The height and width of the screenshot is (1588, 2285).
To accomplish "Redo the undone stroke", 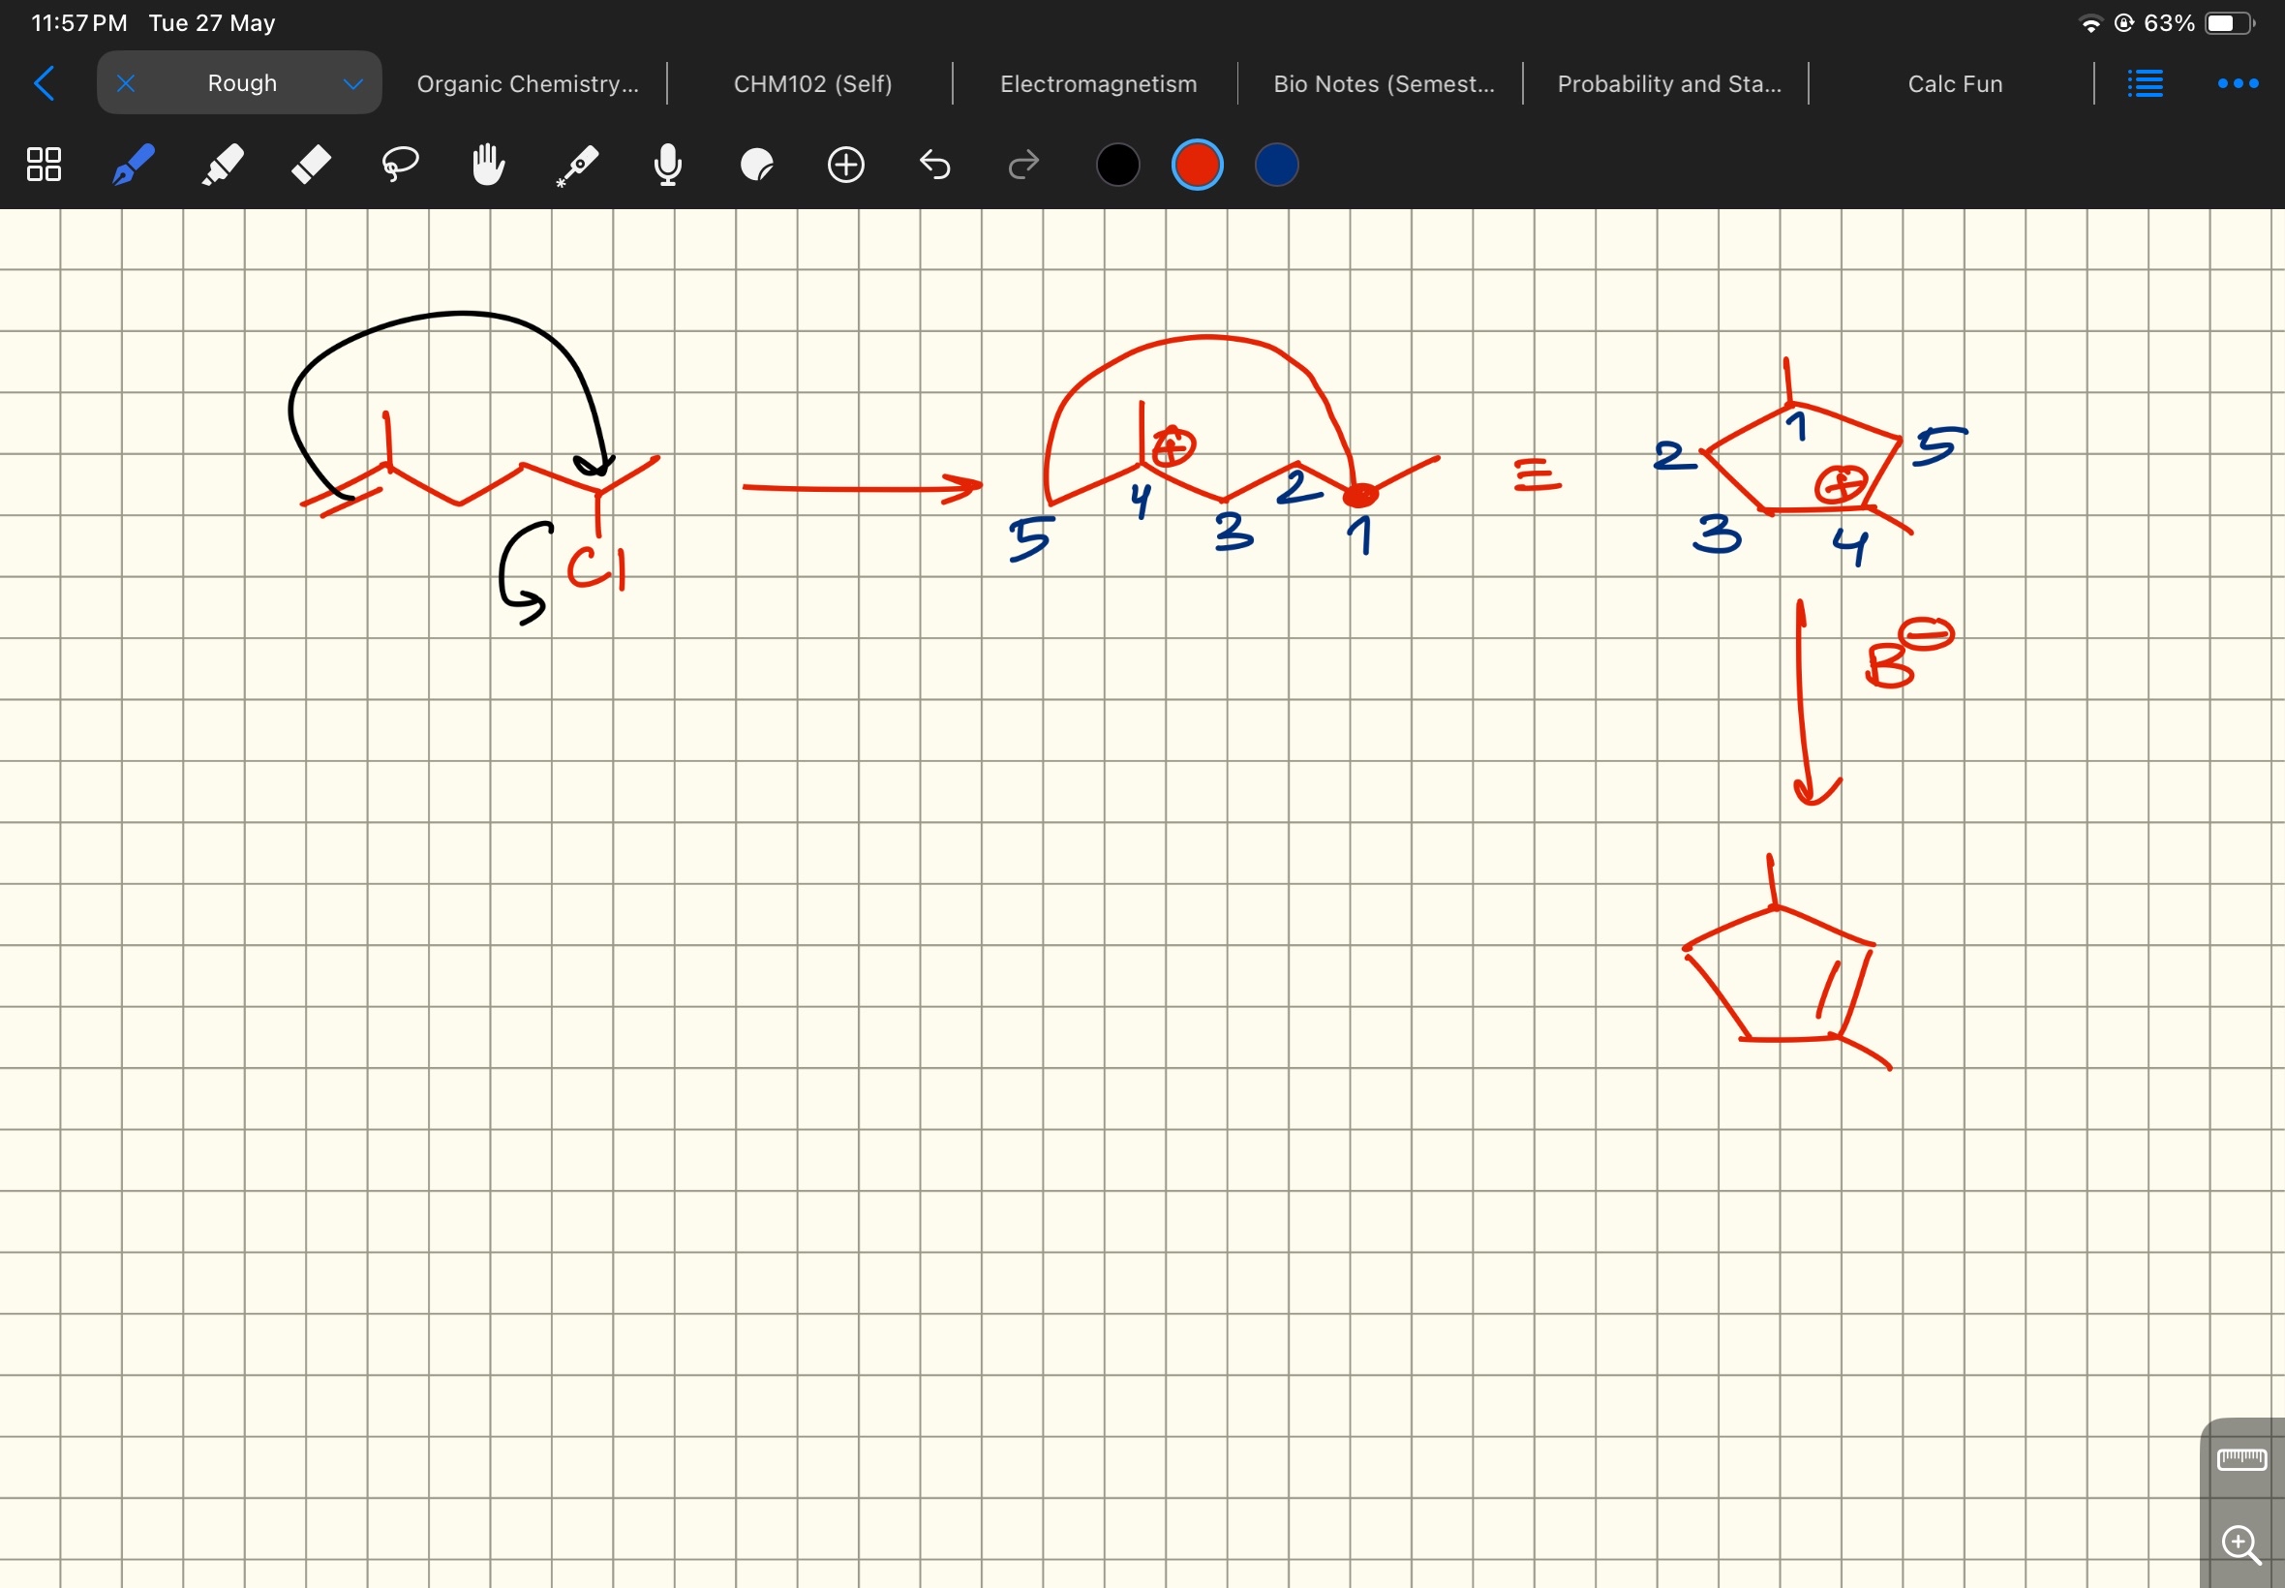I will pyautogui.click(x=1023, y=165).
